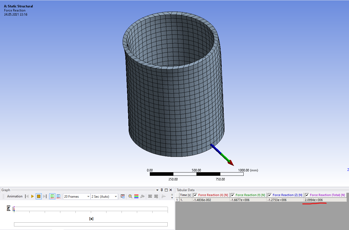Uncheck Force Reaction (Y) column
The height and width of the screenshot is (230, 349).
(233, 195)
